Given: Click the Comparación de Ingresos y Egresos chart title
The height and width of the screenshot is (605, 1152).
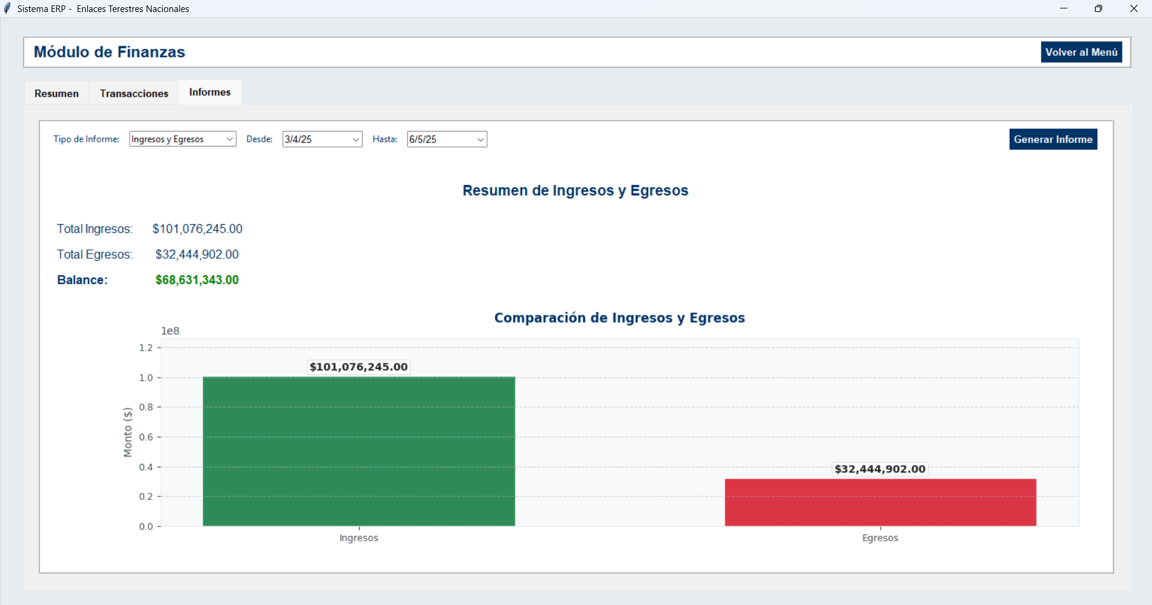Looking at the screenshot, I should tap(619, 318).
